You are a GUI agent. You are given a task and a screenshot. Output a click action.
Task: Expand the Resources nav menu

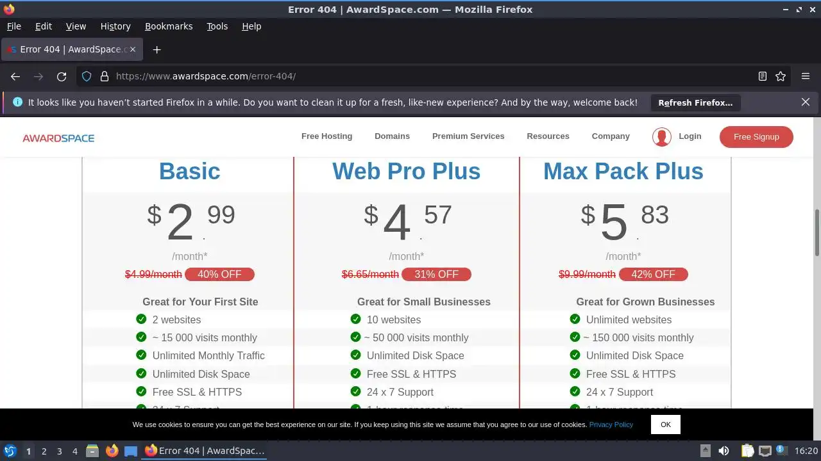pyautogui.click(x=548, y=136)
